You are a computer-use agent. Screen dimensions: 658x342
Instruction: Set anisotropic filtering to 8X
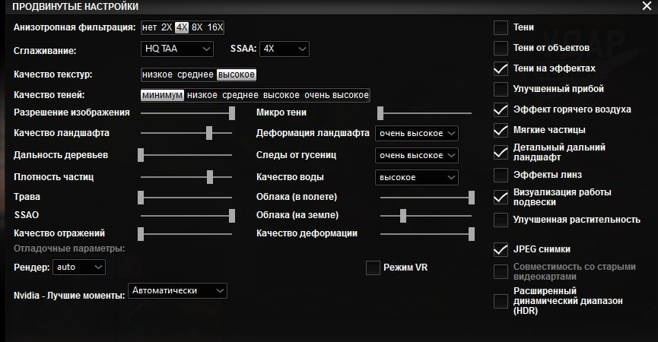pos(197,27)
